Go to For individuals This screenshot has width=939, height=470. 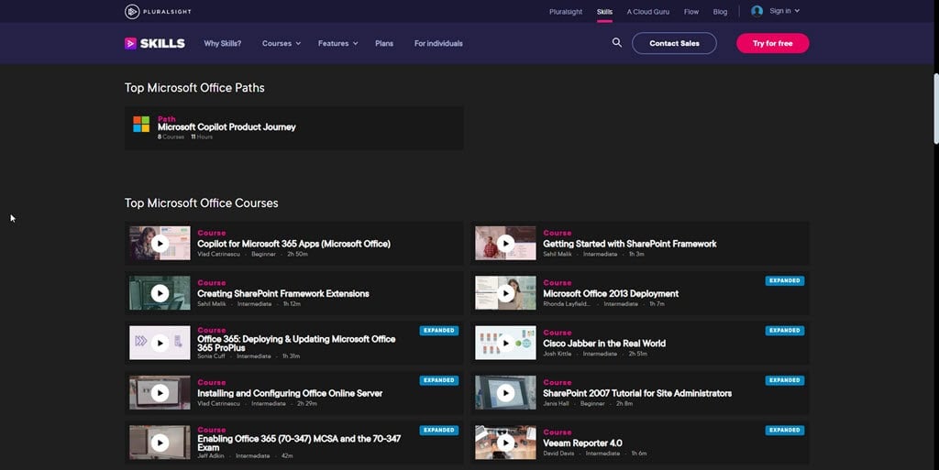[438, 44]
